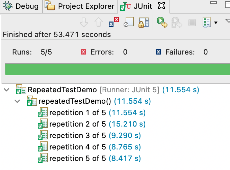Image resolution: width=230 pixels, height=170 pixels.
Task: Click Next Failed Test arrow
Action: [84, 22]
